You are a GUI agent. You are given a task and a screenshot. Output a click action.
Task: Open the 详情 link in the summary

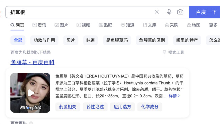[174, 96]
